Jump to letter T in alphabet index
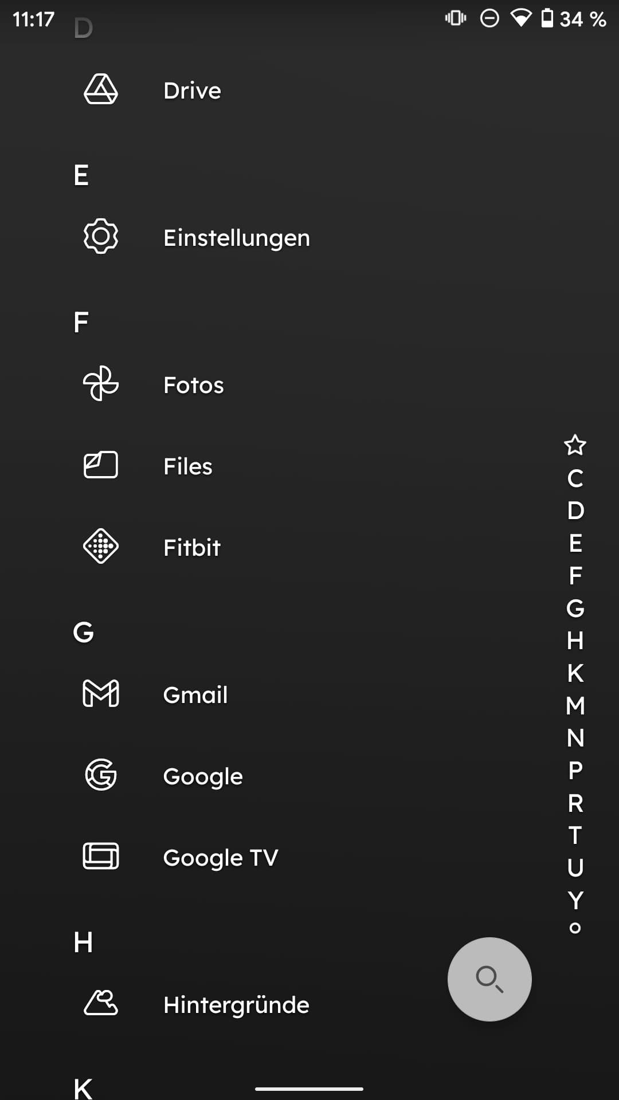 click(x=575, y=835)
